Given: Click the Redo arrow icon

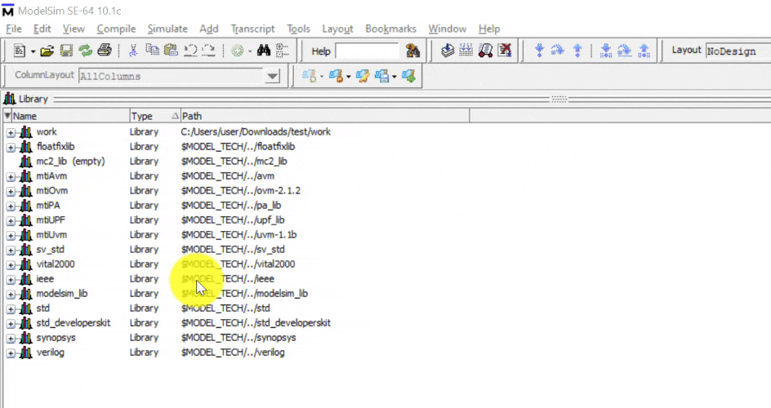Looking at the screenshot, I should [208, 51].
